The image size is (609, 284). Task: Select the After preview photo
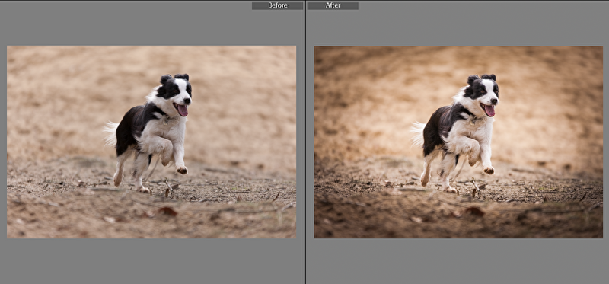tap(458, 142)
